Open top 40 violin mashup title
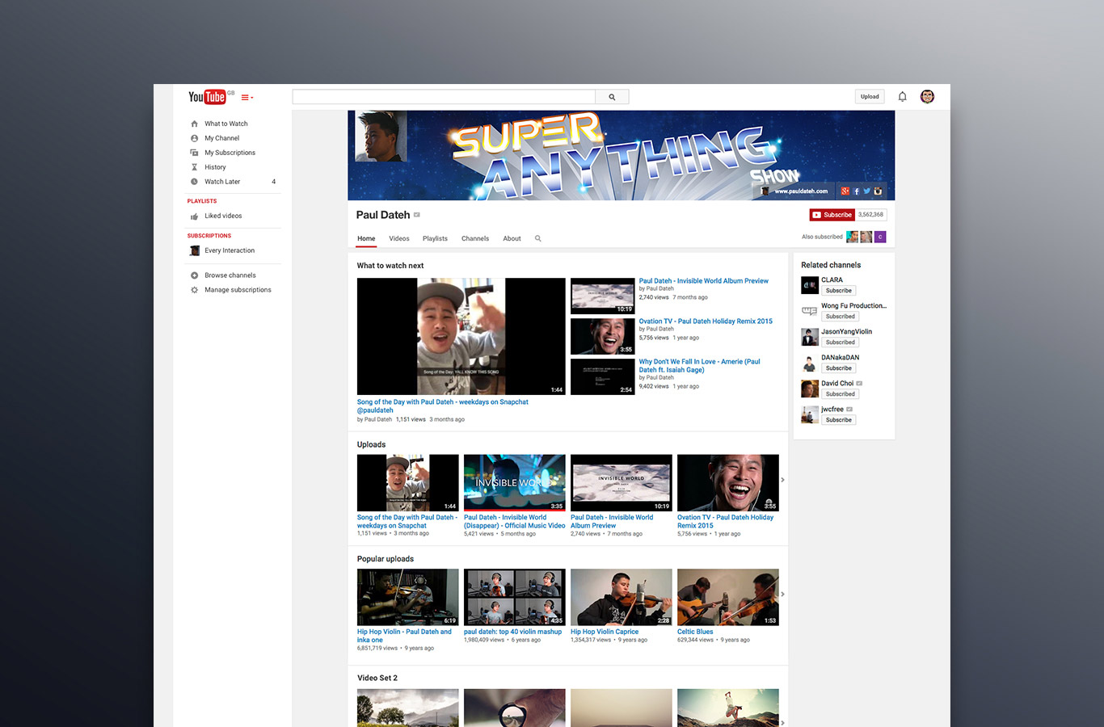Viewport: 1104px width, 727px height. pyautogui.click(x=512, y=632)
